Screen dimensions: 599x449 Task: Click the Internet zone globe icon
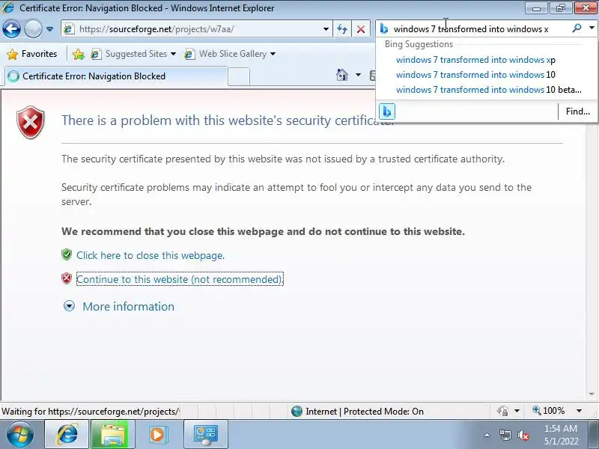297,411
